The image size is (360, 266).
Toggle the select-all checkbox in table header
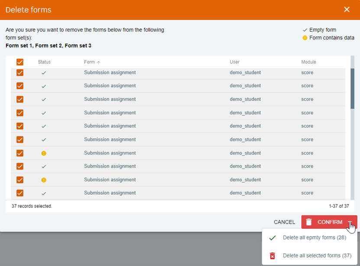(20, 62)
